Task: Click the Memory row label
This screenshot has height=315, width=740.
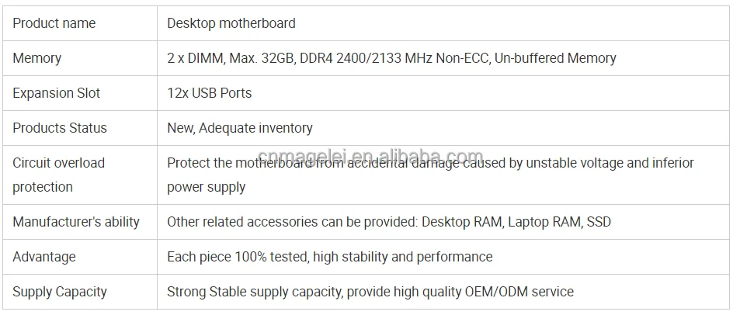Action: [36, 58]
